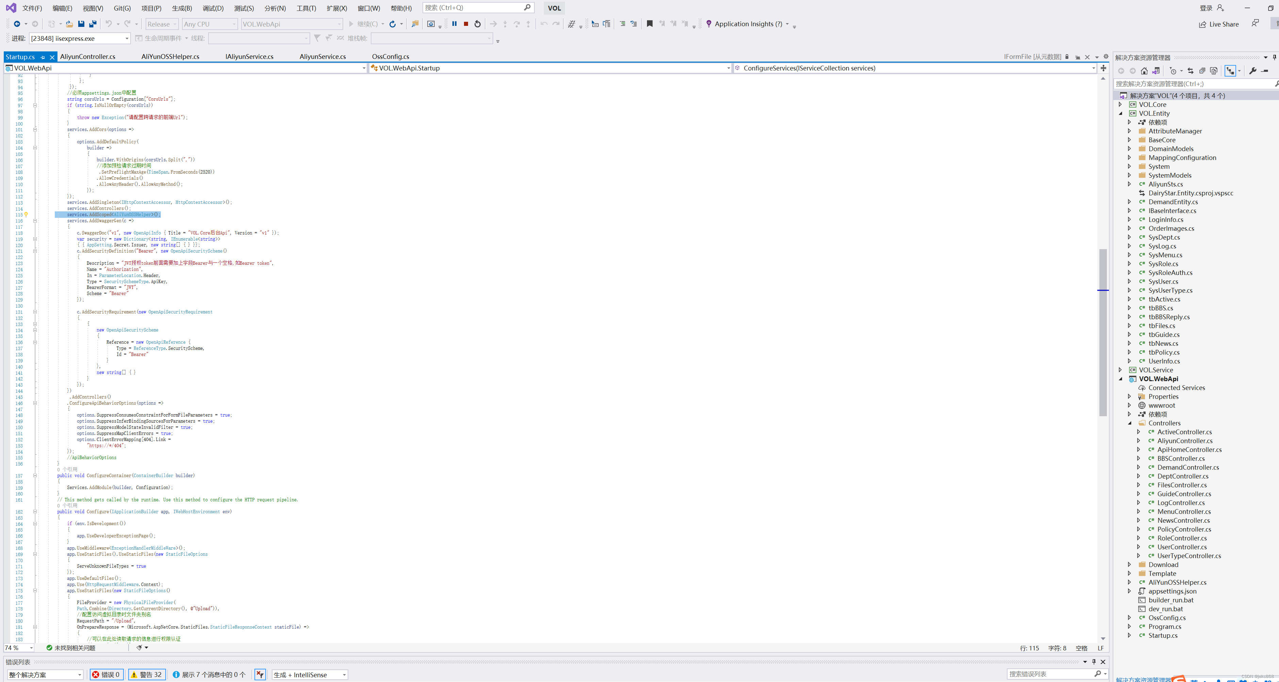
Task: Click the single-file Save icon
Action: click(x=81, y=24)
